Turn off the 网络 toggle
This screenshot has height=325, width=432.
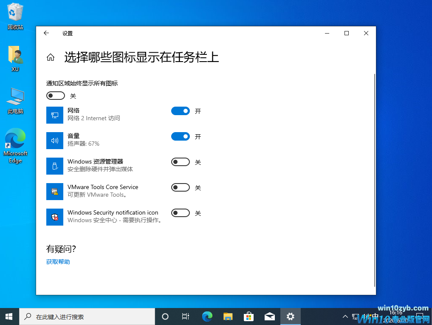[x=181, y=111]
